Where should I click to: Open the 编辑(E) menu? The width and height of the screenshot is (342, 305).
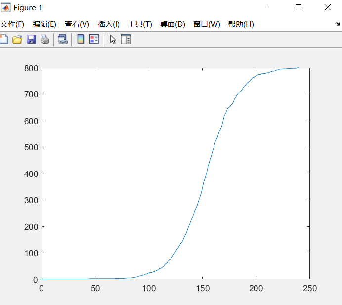(x=44, y=24)
